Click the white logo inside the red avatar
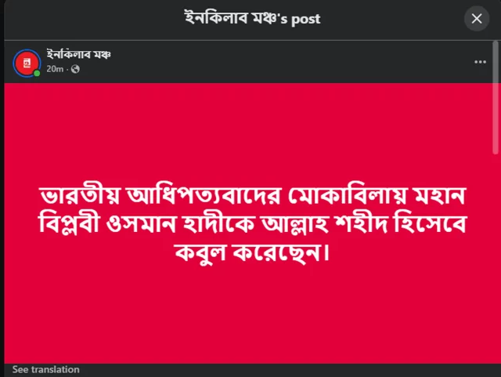Screen dimensions: 501x377 27,63
